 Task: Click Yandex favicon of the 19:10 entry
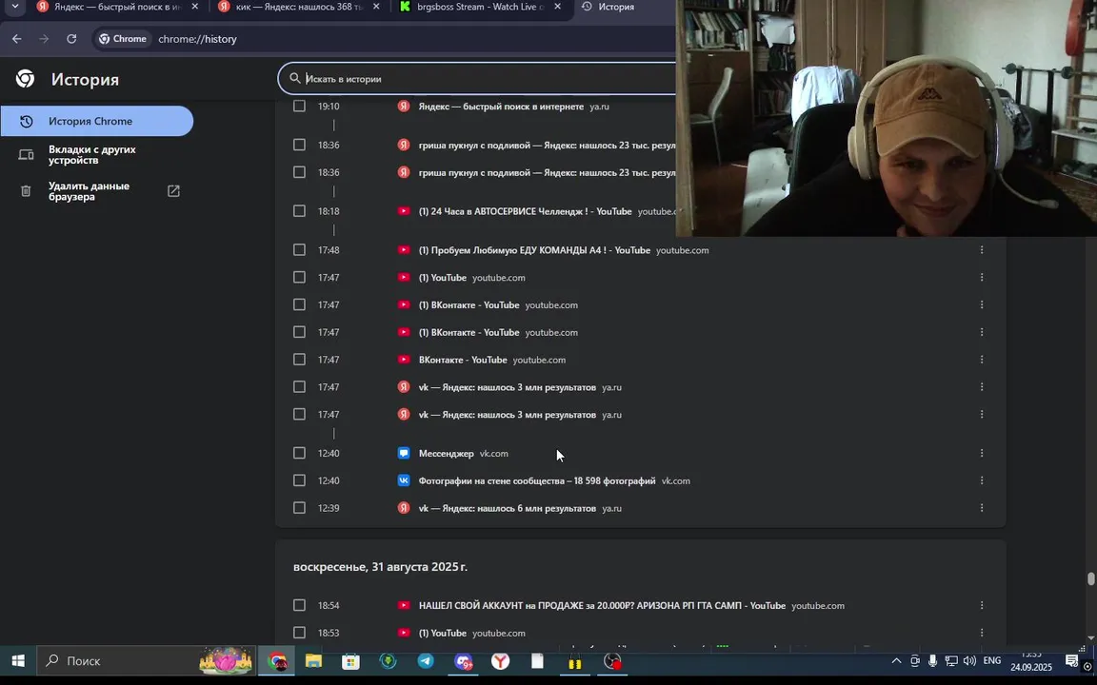tap(404, 107)
